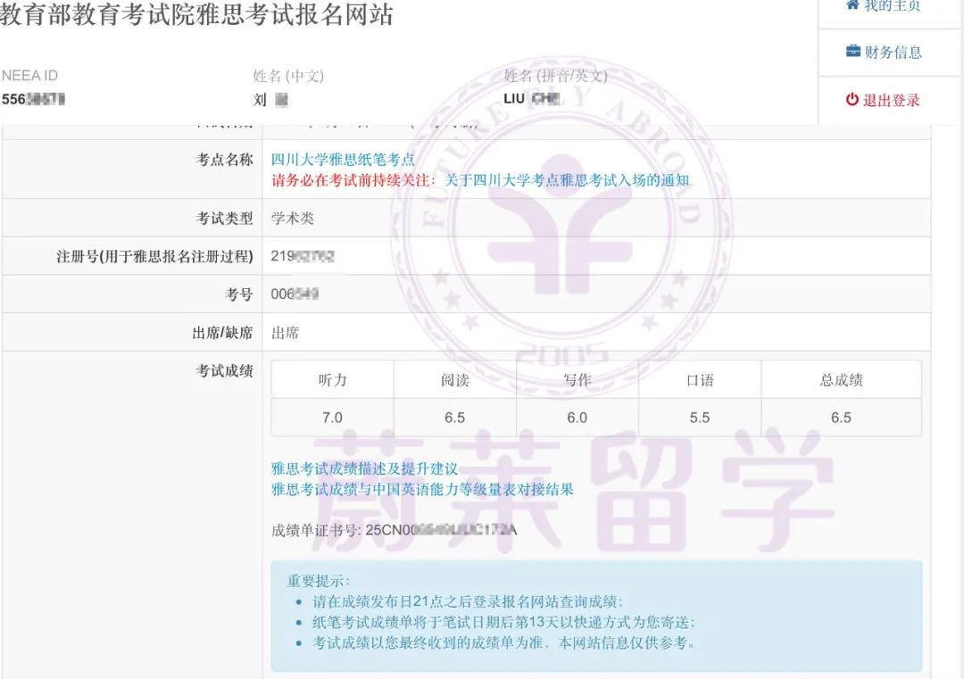Click the power icon beside 退出登录

[x=852, y=100]
